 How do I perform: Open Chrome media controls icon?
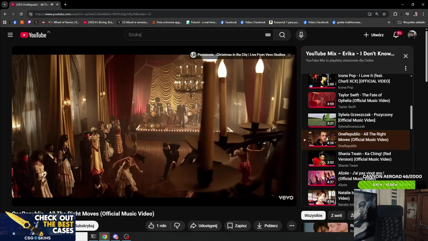pyautogui.click(x=407, y=14)
